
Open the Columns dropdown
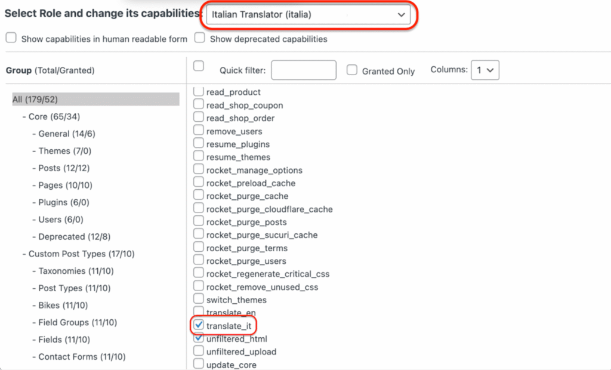click(485, 70)
